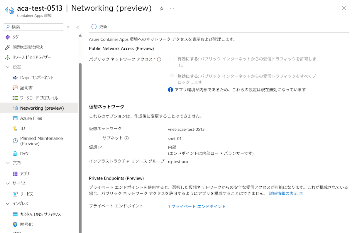Favorite this page with the star icon
This screenshot has height=233, width=352.
point(162,9)
